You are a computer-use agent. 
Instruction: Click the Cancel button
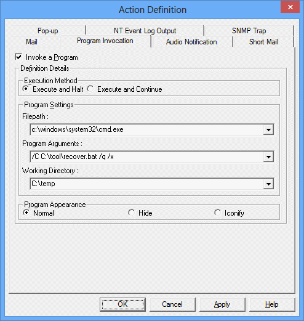point(172,304)
